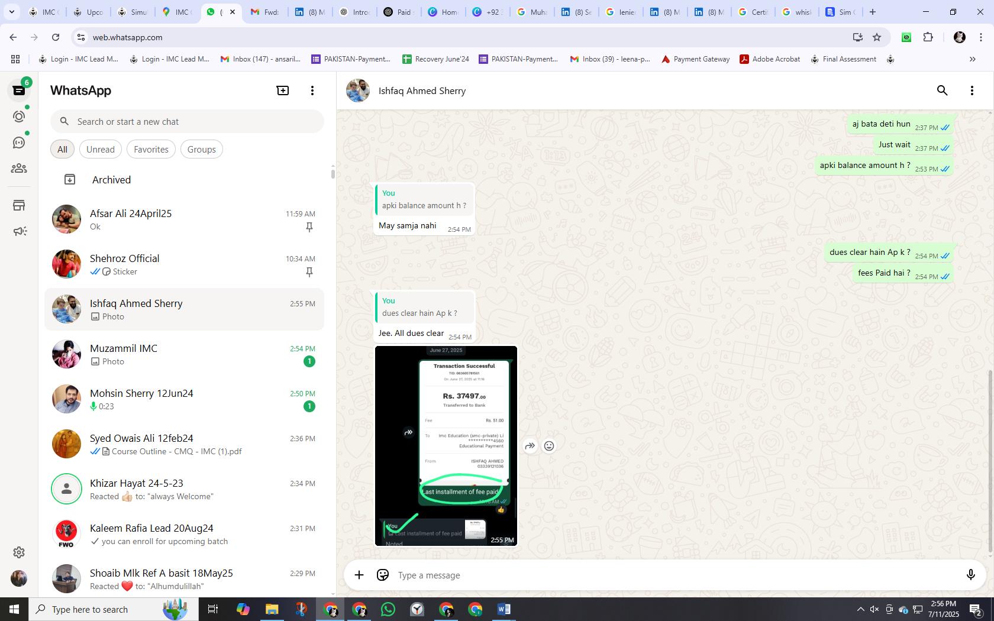The height and width of the screenshot is (621, 994).
Task: Open Word from the taskbar
Action: pyautogui.click(x=504, y=609)
